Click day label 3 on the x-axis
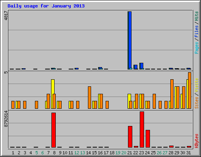This screenshot has height=157, width=201. pyautogui.click(x=25, y=153)
